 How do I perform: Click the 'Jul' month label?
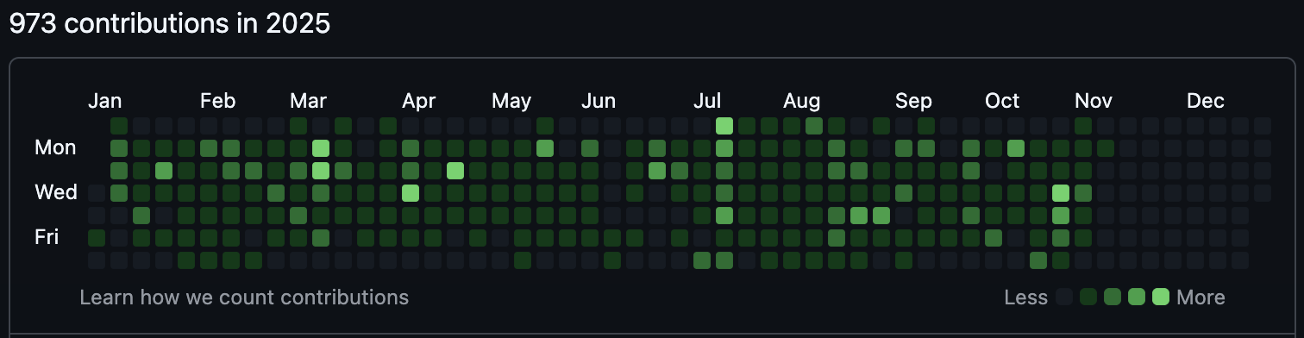point(707,101)
